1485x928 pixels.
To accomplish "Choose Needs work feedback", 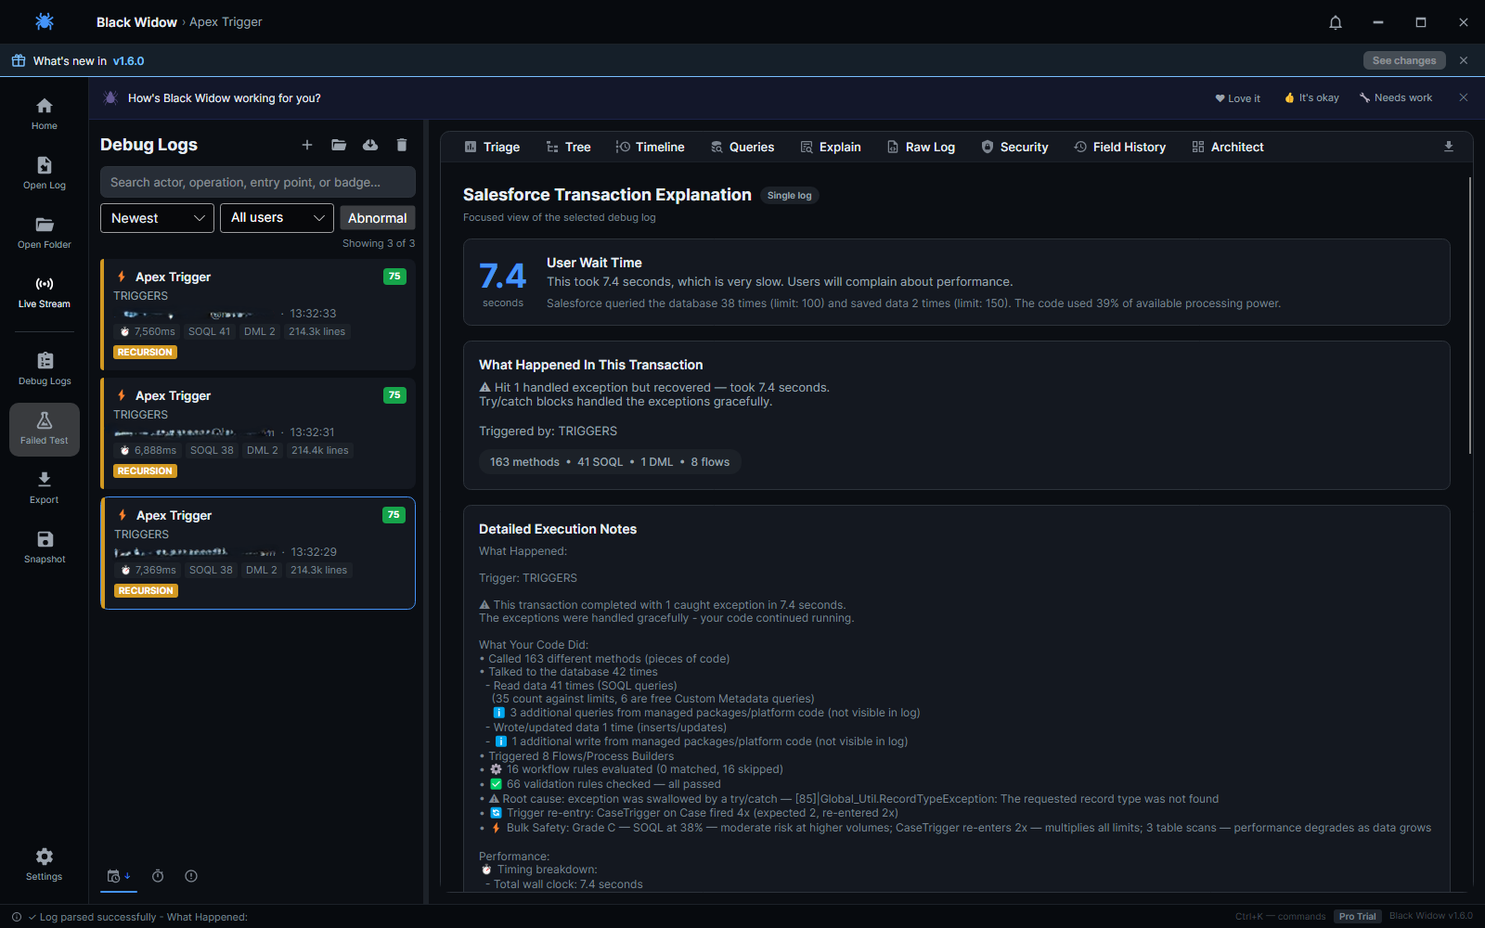I will coord(1396,97).
